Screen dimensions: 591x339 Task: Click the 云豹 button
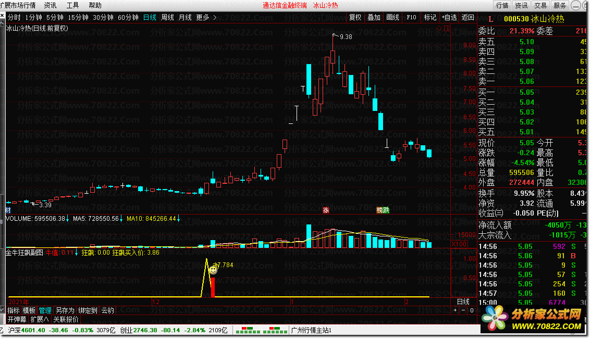click(107, 310)
